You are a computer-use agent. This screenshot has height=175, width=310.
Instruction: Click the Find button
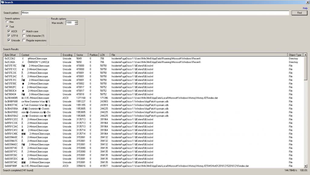299,13
